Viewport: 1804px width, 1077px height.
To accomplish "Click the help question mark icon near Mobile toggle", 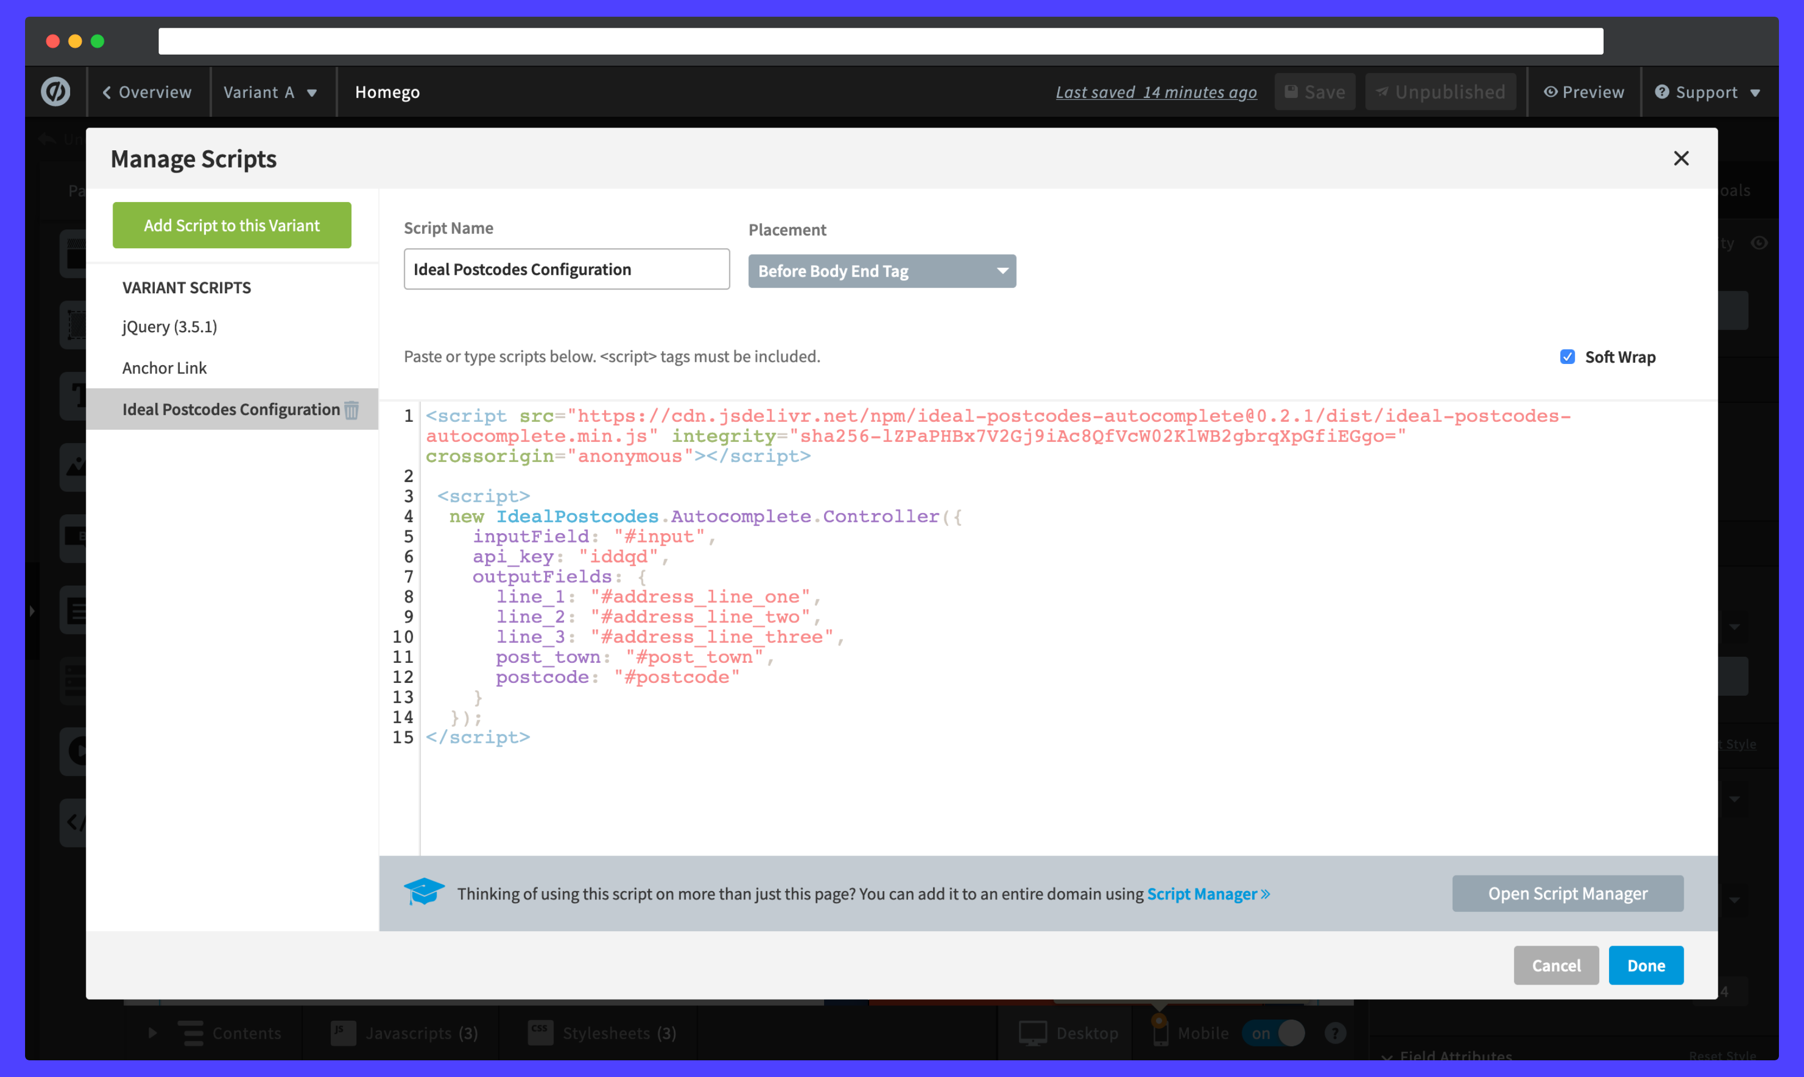I will [1335, 1032].
